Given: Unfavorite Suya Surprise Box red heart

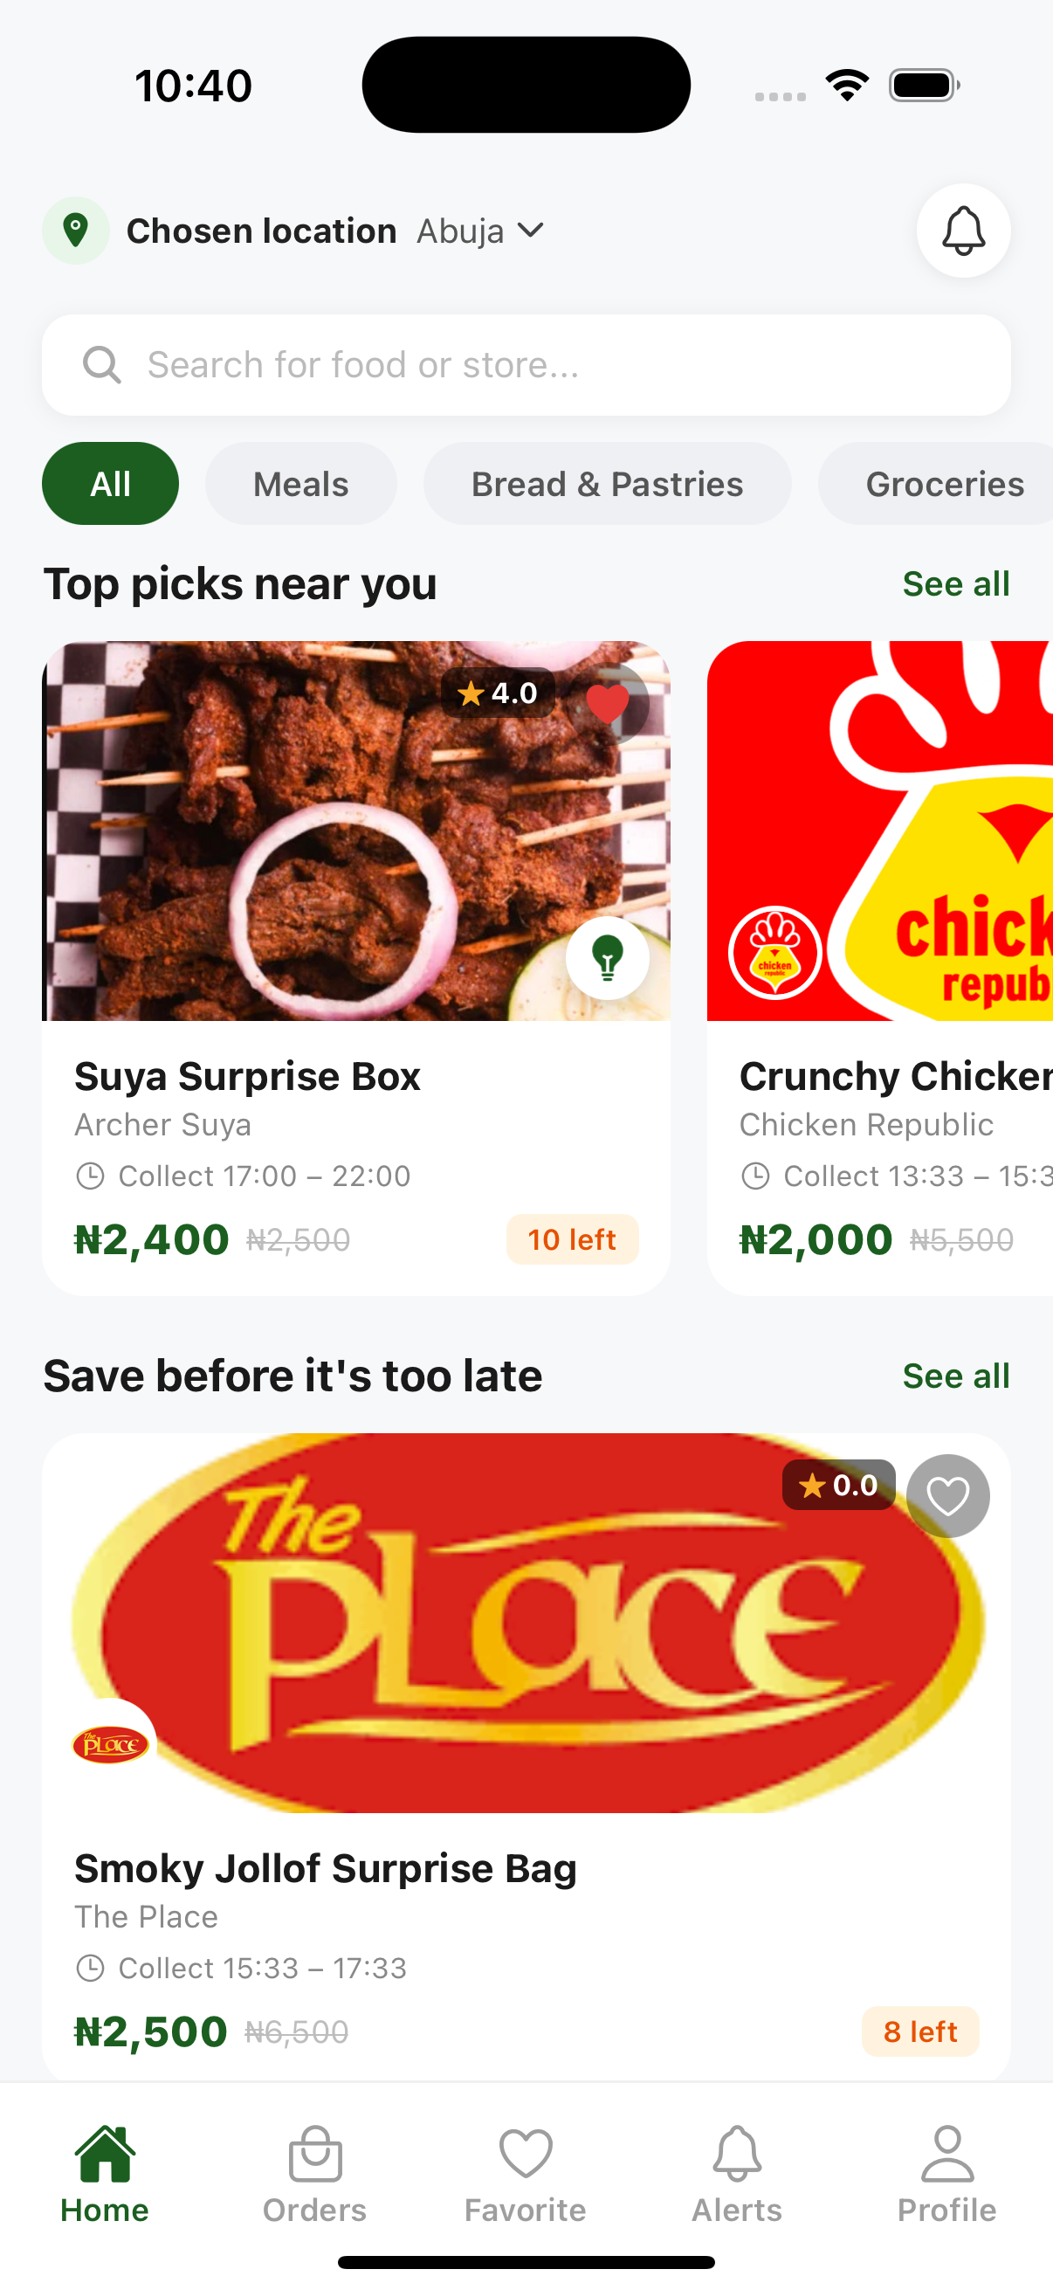Looking at the screenshot, I should [608, 703].
